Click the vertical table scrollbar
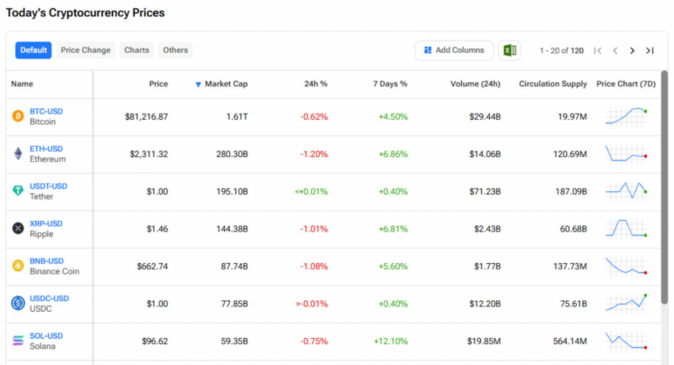This screenshot has height=365, width=674. pyautogui.click(x=664, y=188)
